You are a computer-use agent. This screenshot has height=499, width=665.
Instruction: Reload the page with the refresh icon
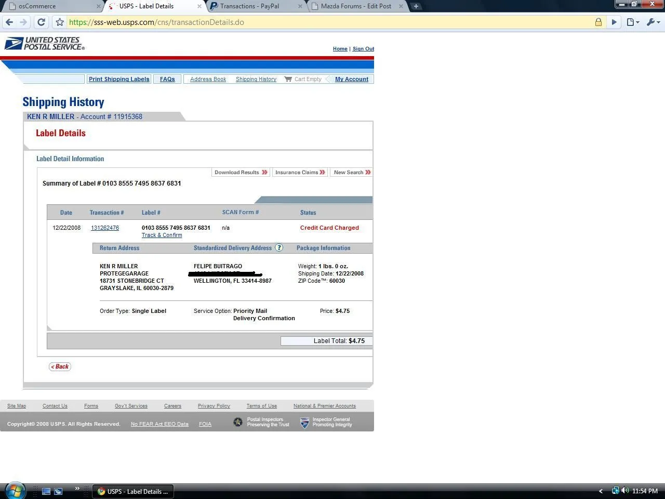pos(42,22)
